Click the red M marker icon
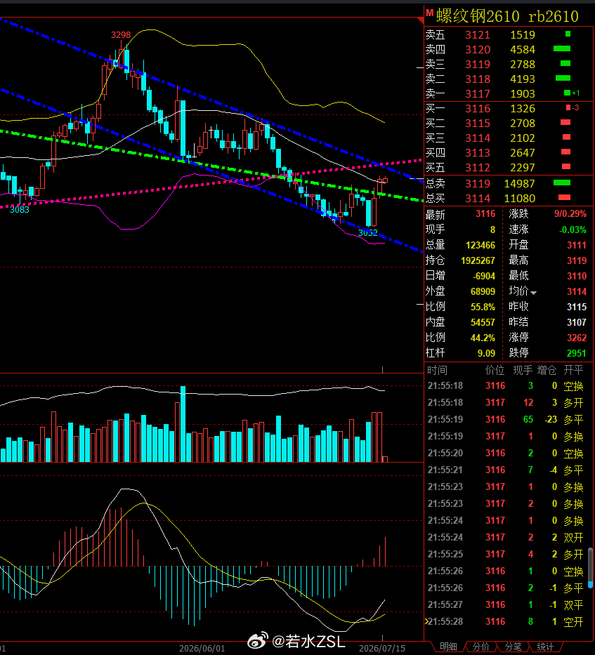Image resolution: width=595 pixels, height=655 pixels. pyautogui.click(x=429, y=13)
